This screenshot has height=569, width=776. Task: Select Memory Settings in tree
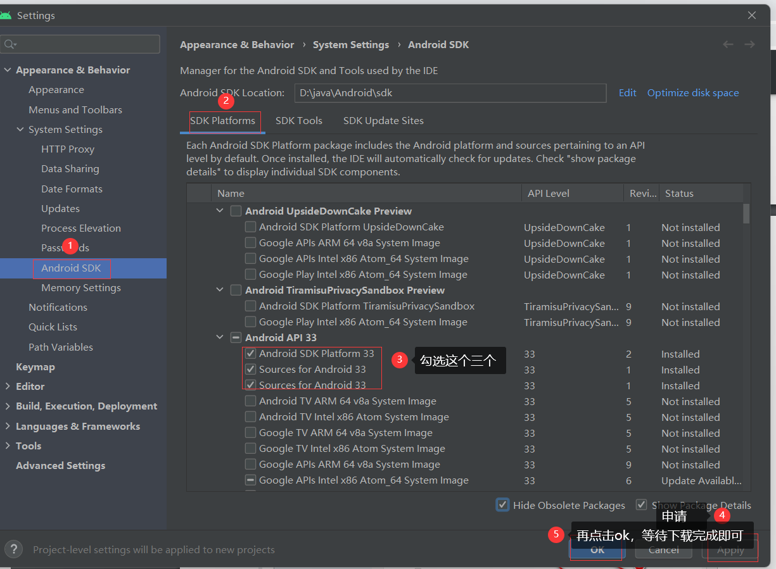[x=81, y=287]
